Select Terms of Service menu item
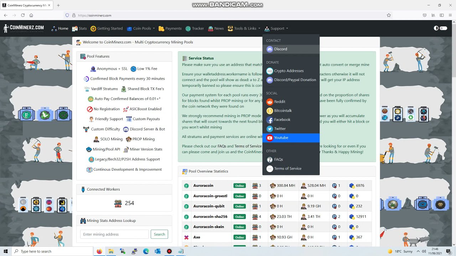Screen dimensions: 456x256 tap(291, 169)
